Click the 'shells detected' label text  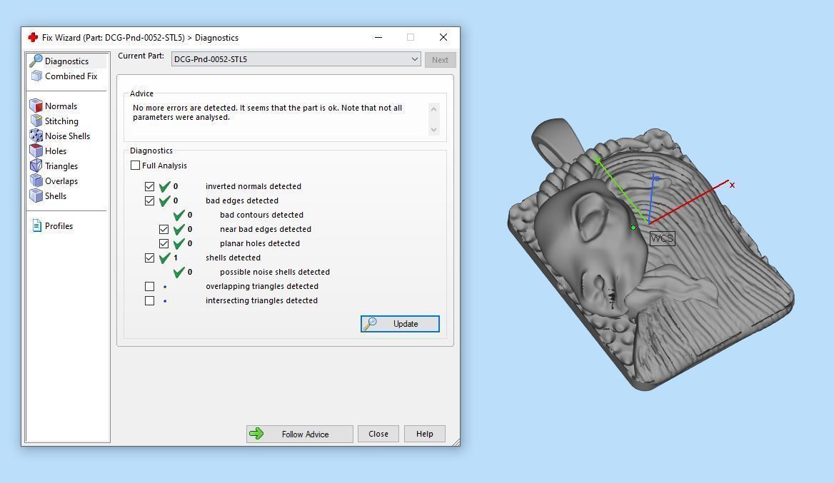pos(233,257)
